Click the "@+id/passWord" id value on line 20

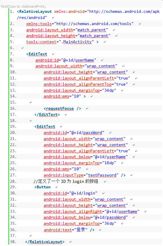point(87,133)
